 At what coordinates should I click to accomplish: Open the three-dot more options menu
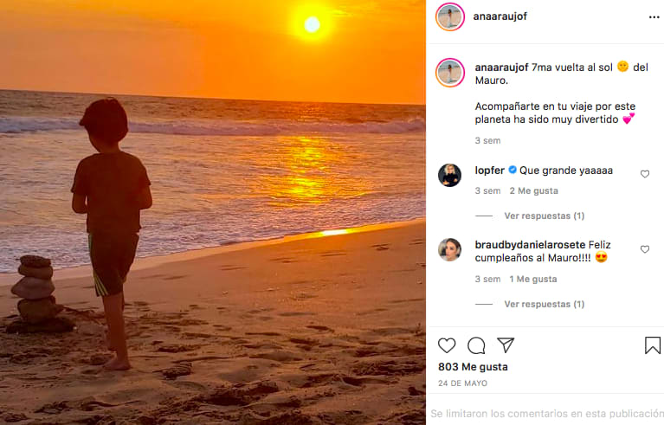(654, 16)
